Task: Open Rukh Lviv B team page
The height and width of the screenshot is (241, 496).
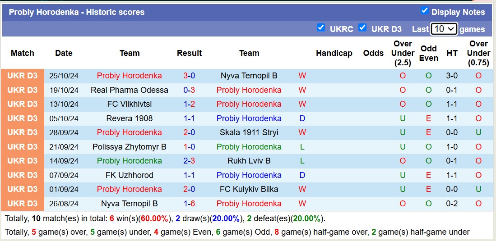Action: (249, 161)
